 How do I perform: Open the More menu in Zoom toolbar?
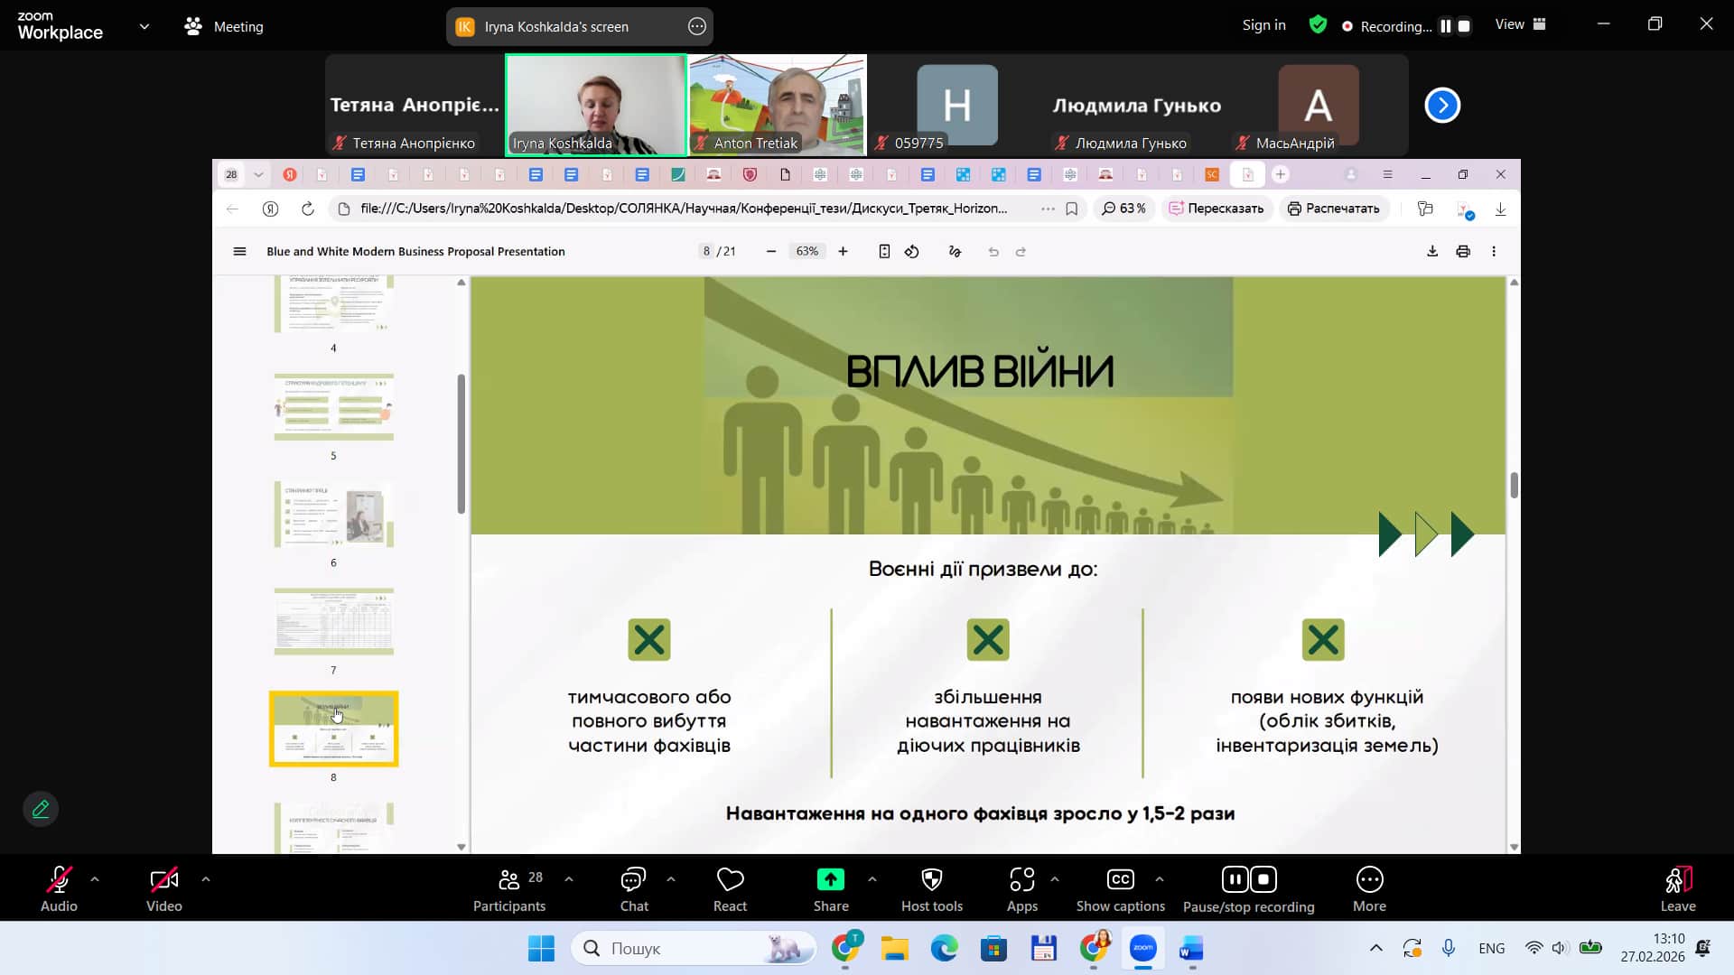point(1369,879)
